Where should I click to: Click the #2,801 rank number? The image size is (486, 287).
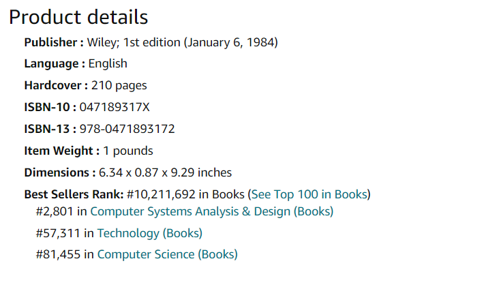coord(55,211)
